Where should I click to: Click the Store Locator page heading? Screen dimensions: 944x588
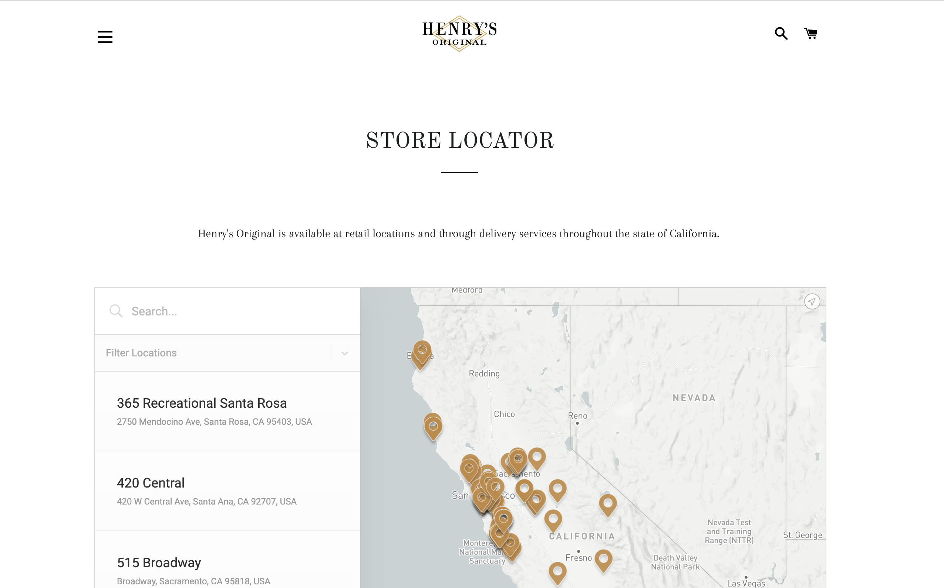pyautogui.click(x=459, y=141)
